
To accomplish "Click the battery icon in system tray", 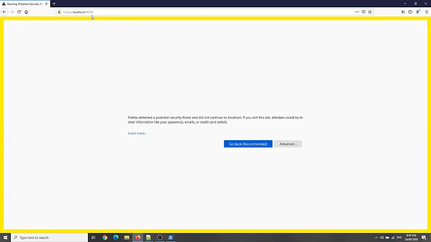I will click(387, 237).
